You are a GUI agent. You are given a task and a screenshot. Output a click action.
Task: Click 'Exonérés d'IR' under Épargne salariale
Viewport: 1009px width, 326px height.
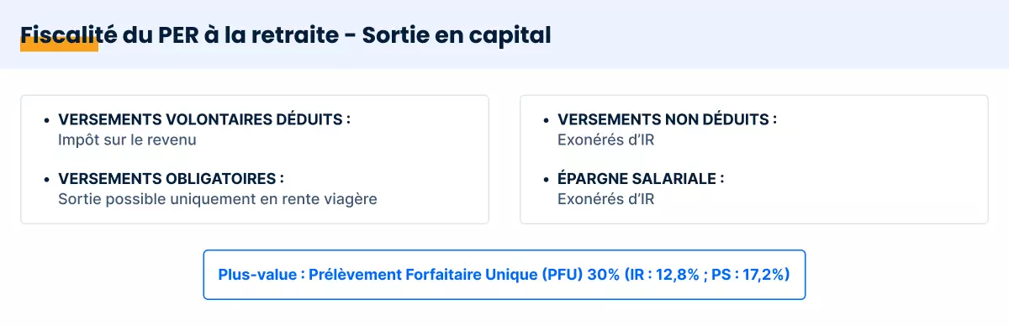(605, 199)
